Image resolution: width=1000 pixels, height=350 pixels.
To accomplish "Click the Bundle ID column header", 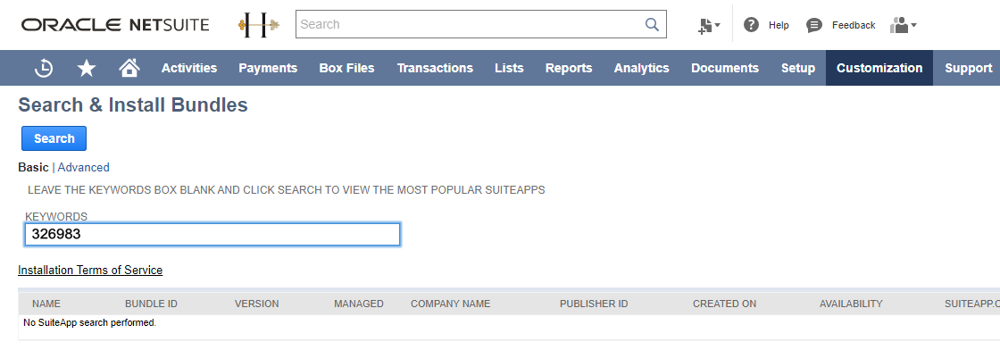I will (151, 304).
